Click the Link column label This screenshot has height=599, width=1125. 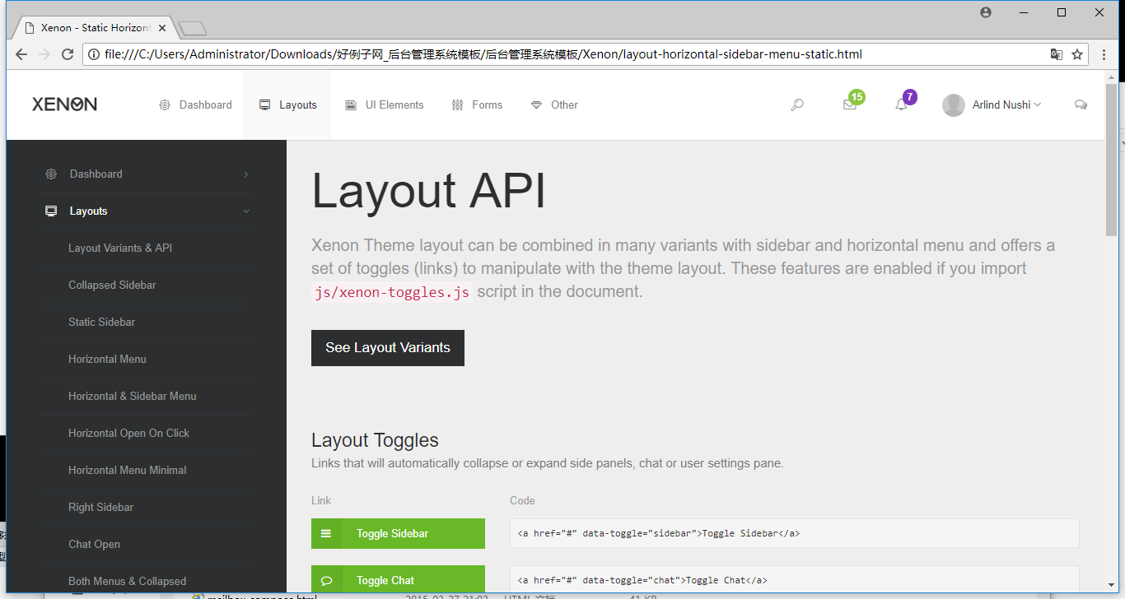tap(321, 500)
